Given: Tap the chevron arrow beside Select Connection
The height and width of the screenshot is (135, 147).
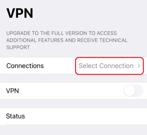Looking at the screenshot, I should (x=139, y=66).
